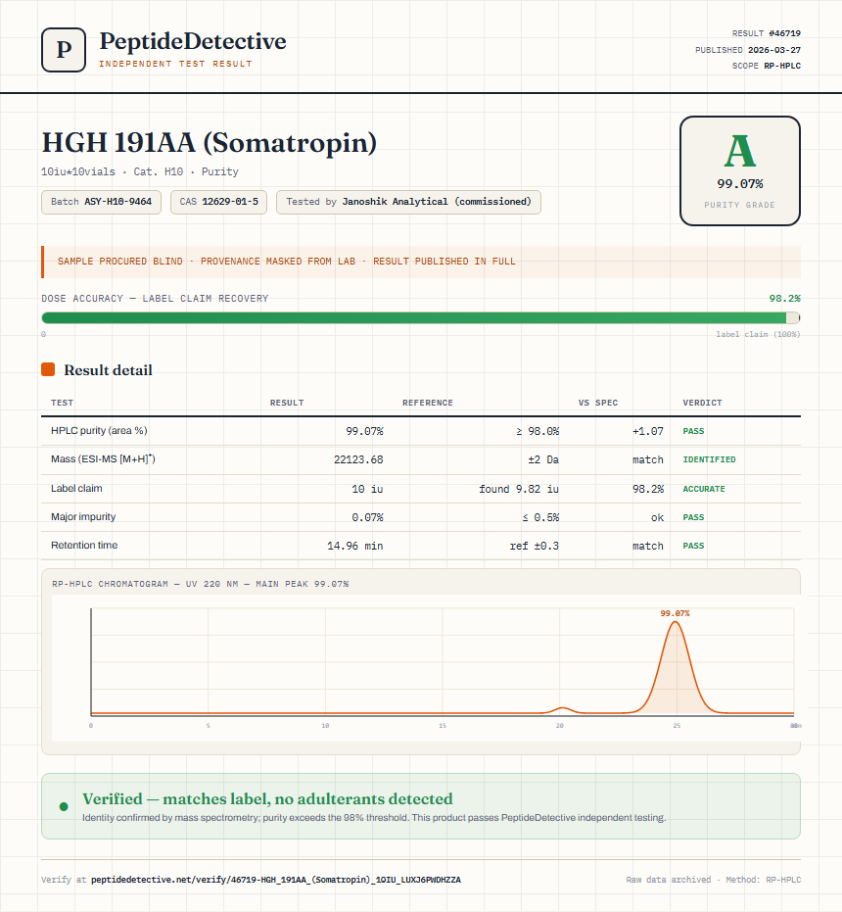This screenshot has width=842, height=912.
Task: Click the REFERENCE column header
Action: (x=428, y=403)
